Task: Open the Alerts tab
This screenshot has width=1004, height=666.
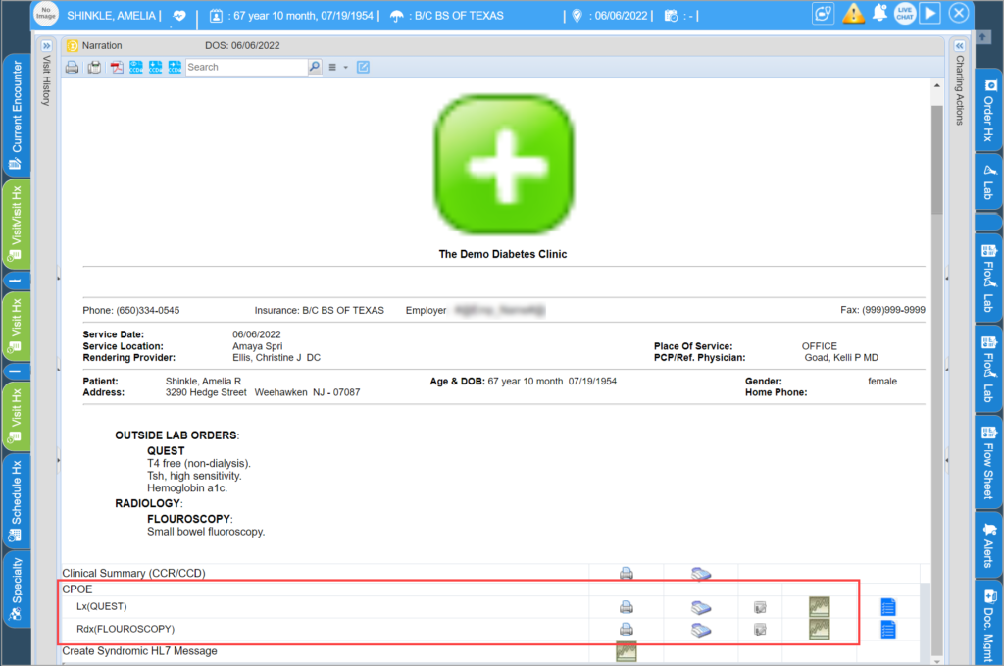Action: point(989,545)
